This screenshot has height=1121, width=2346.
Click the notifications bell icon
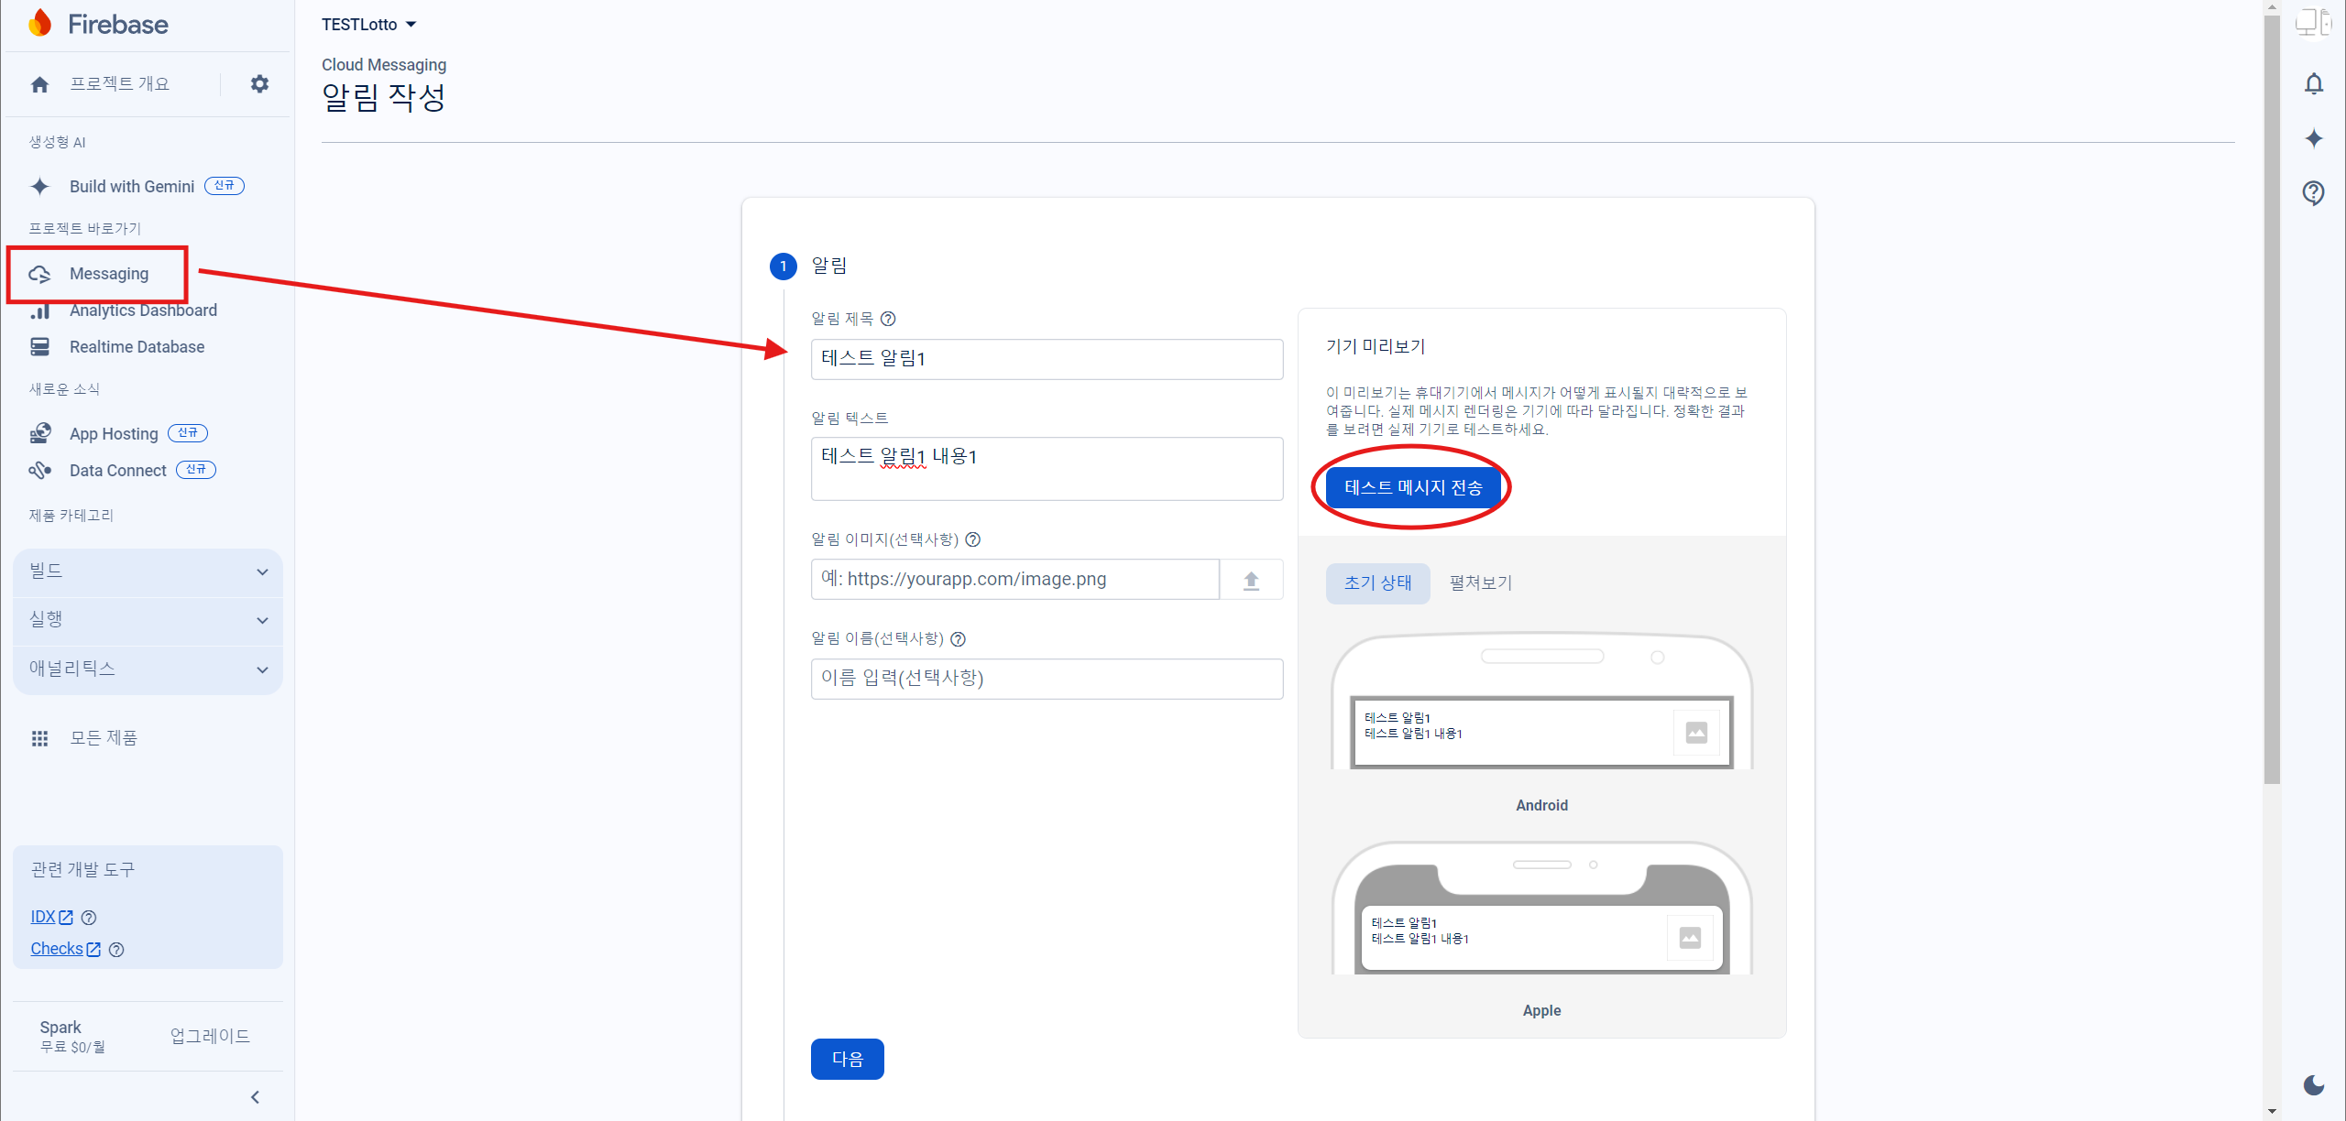(x=2313, y=84)
